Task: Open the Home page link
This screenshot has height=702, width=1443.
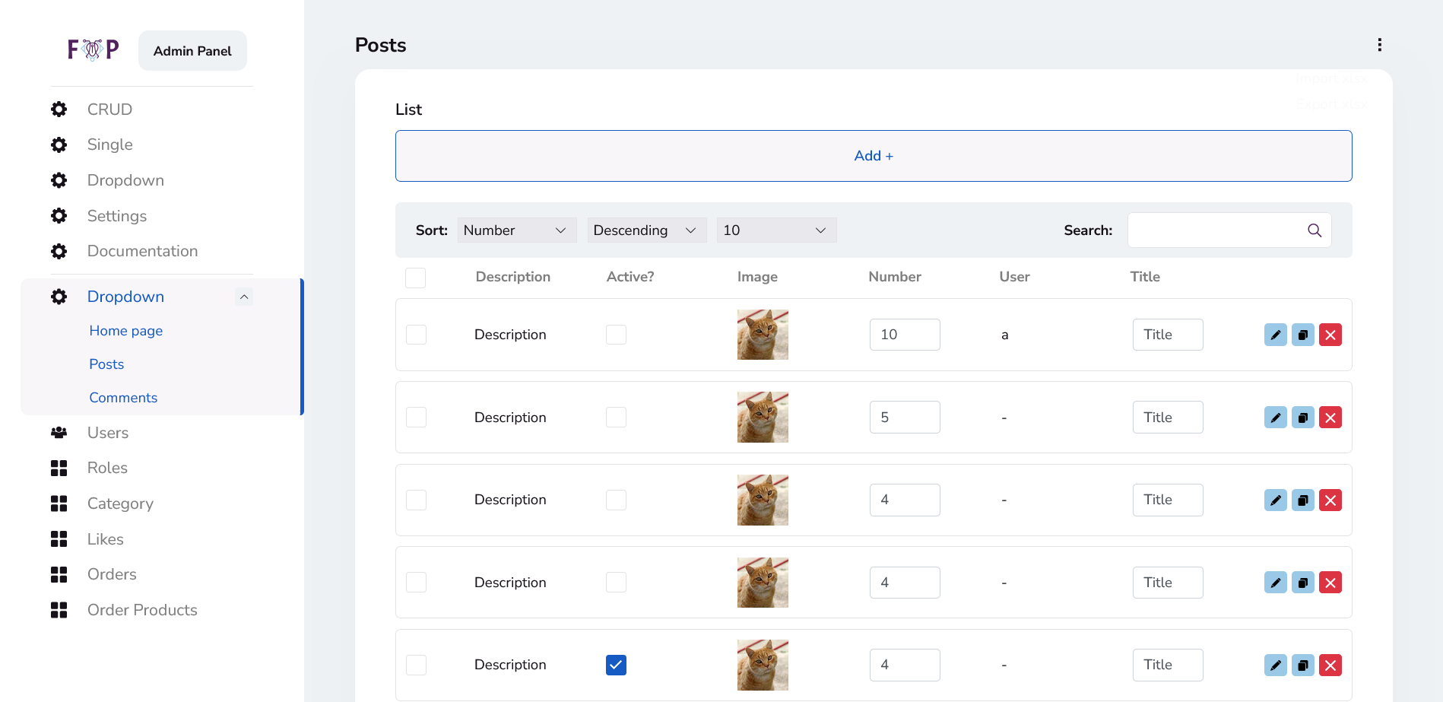Action: pyautogui.click(x=126, y=331)
